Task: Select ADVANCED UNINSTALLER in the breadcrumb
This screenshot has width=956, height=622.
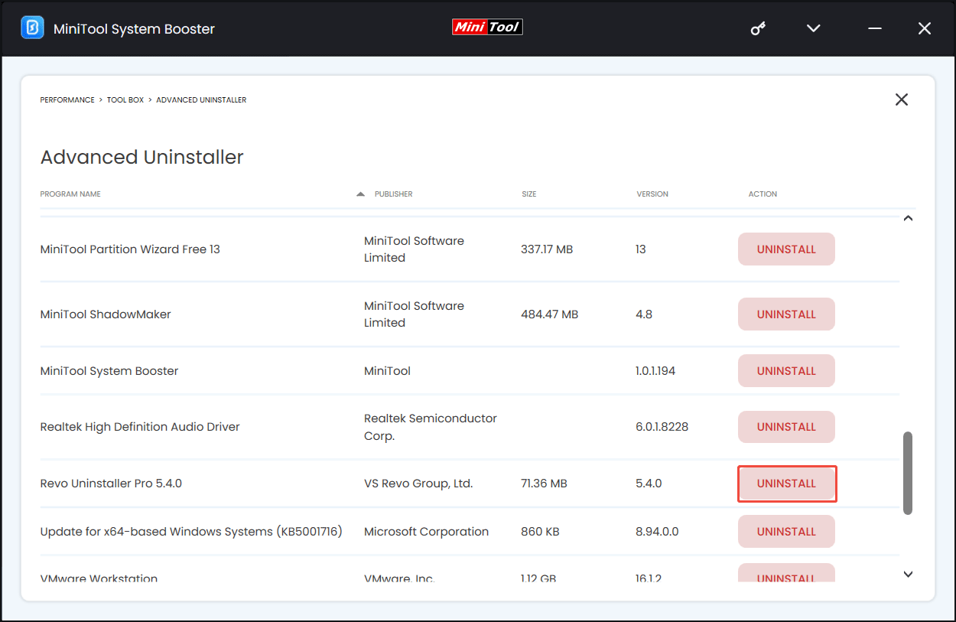Action: click(201, 99)
